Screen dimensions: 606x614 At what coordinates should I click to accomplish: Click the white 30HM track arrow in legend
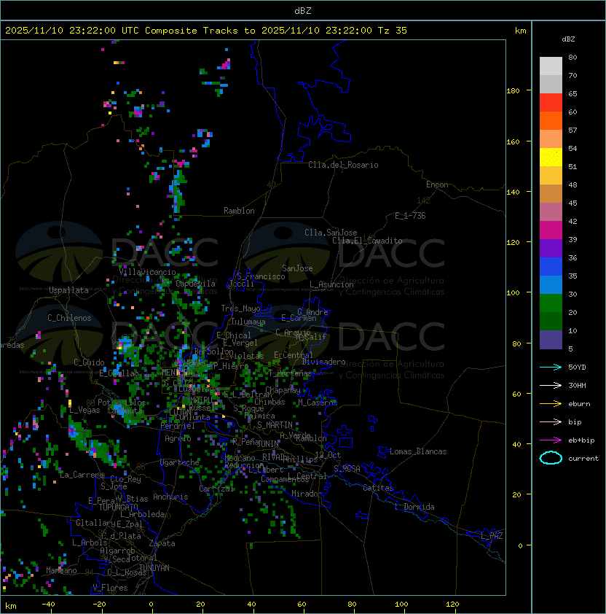pyautogui.click(x=551, y=385)
